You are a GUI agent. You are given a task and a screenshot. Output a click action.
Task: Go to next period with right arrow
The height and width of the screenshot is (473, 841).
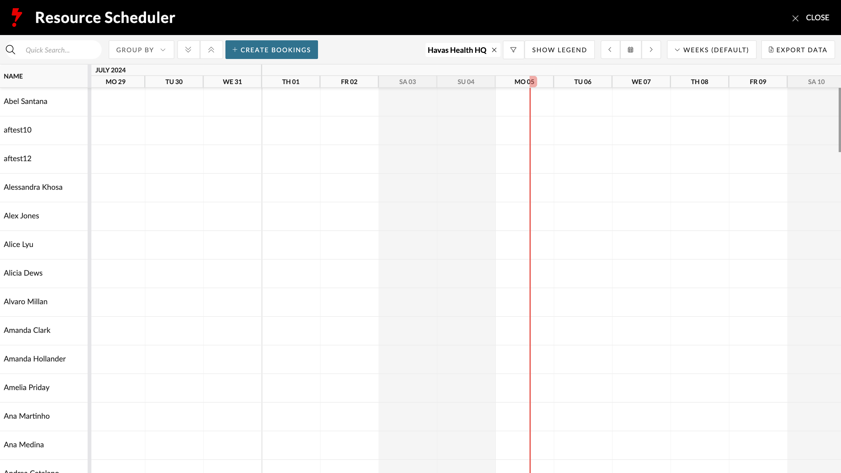651,50
